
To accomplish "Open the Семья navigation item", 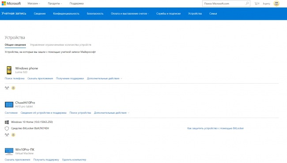I will [x=213, y=14].
